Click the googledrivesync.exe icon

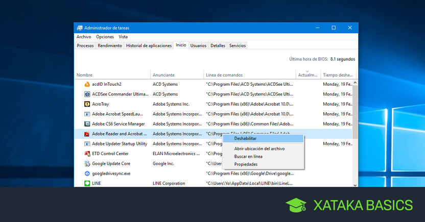(87, 174)
